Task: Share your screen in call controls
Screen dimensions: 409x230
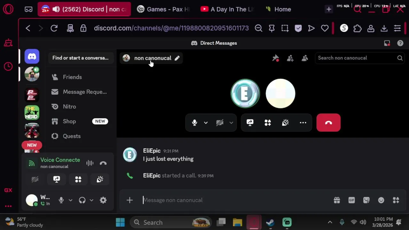Action: tap(250, 123)
